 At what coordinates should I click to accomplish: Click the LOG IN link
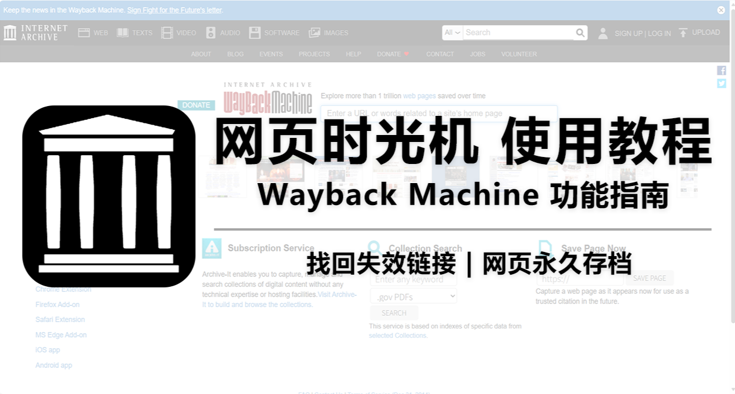[659, 34]
